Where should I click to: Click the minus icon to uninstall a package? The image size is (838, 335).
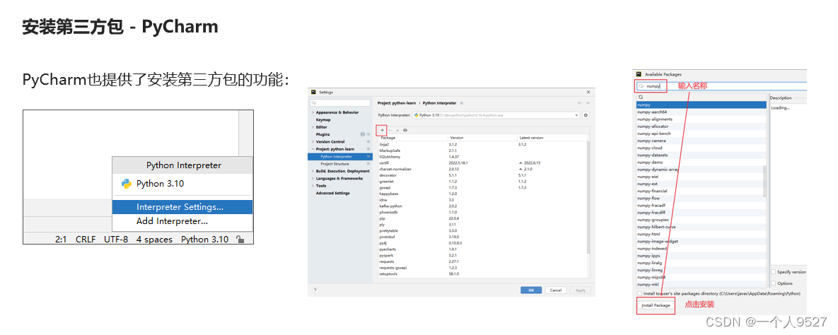[x=390, y=130]
